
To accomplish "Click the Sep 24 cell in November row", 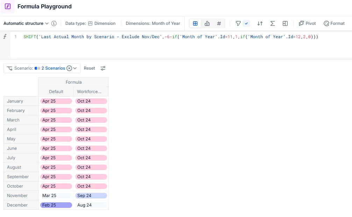I will click(x=91, y=195).
